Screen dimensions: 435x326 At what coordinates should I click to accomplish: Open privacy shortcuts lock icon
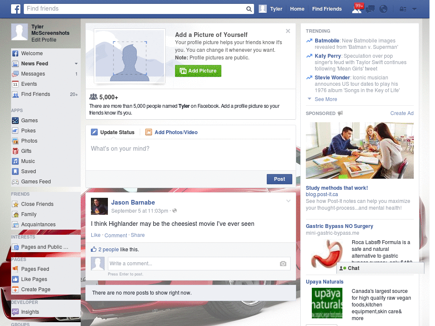tap(403, 9)
